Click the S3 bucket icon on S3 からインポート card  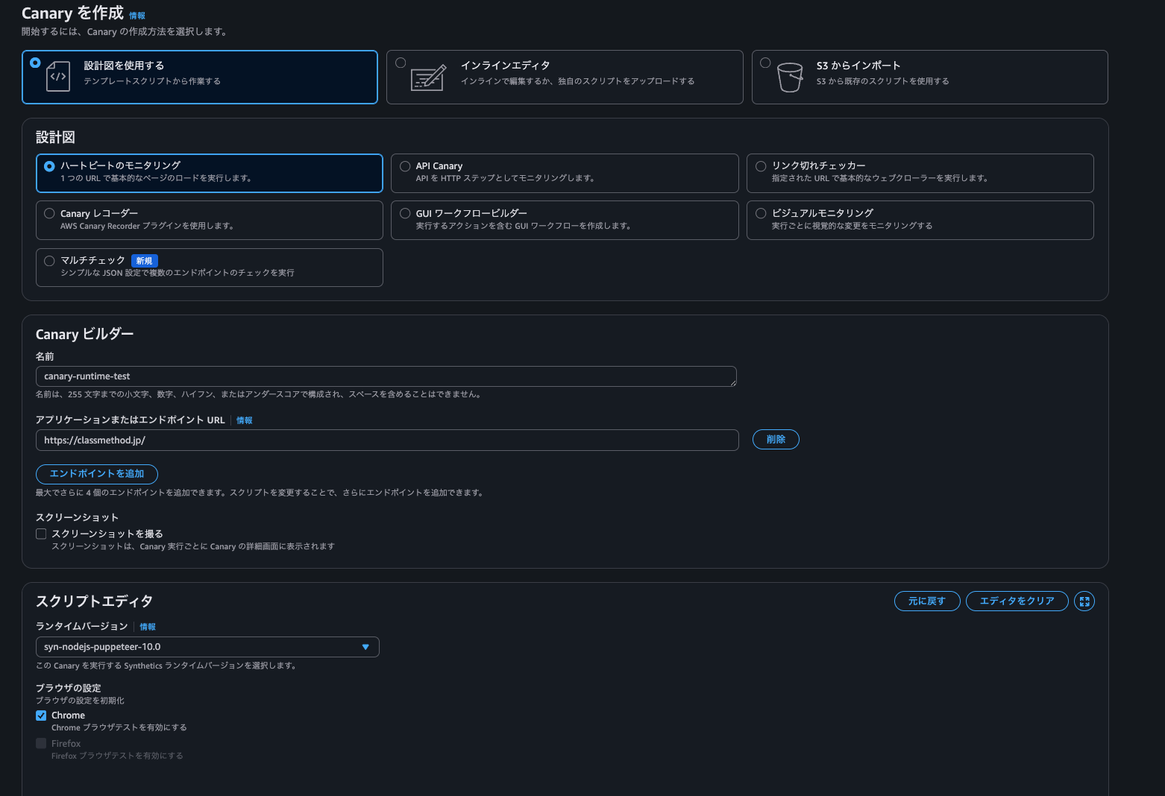[790, 76]
